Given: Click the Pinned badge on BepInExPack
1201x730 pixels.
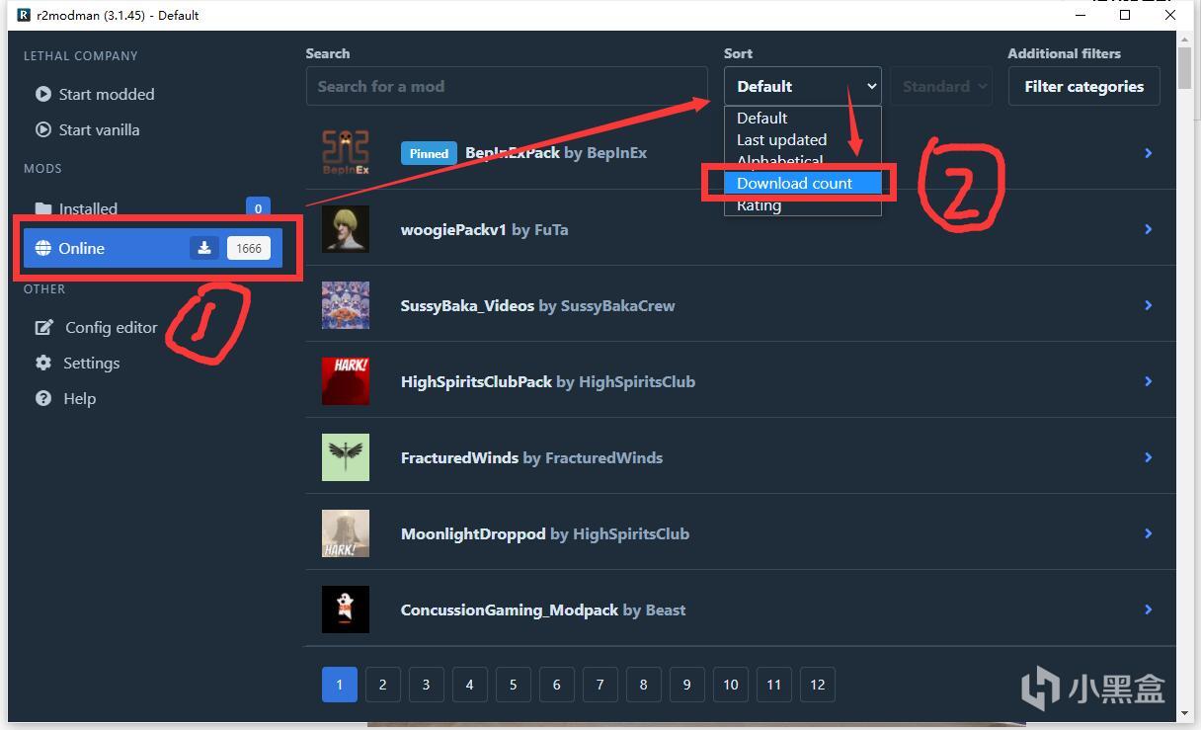Looking at the screenshot, I should click(429, 153).
